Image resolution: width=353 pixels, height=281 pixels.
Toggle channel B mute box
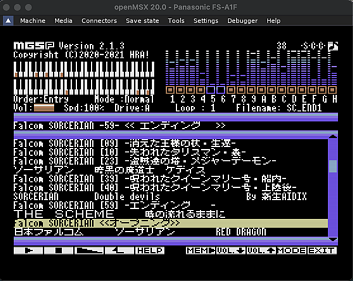pos(272,90)
